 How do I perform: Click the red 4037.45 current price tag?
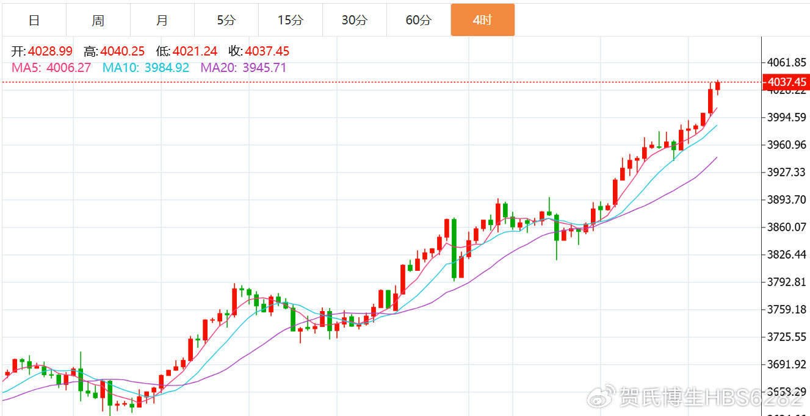pos(786,82)
